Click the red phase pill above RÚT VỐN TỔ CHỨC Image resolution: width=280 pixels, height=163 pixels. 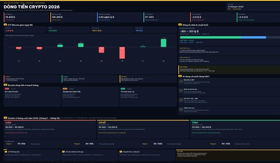point(7,89)
